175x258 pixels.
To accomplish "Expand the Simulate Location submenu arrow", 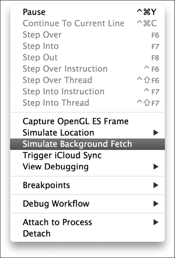I will point(156,133).
